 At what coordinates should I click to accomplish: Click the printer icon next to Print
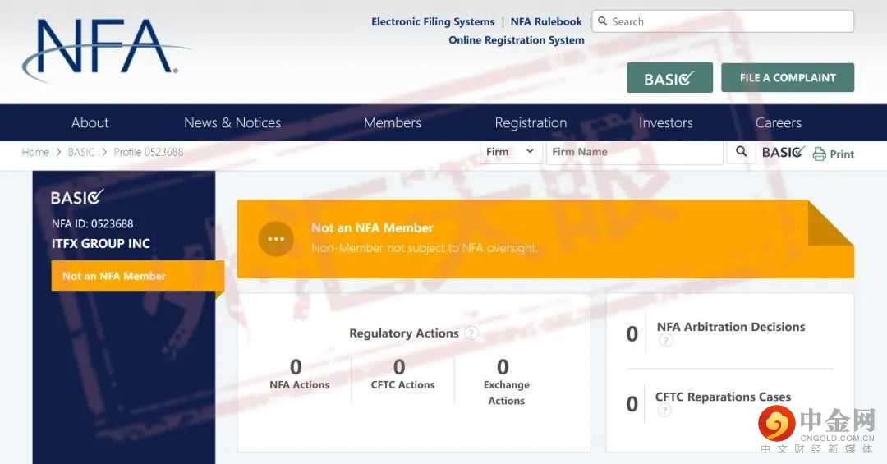(x=819, y=154)
